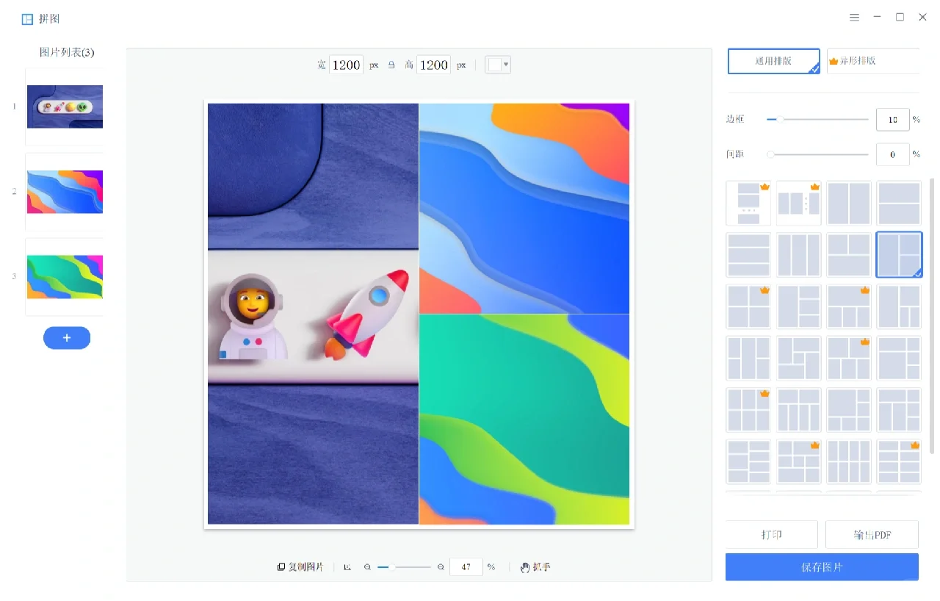Click the 复制图片 copy image icon

tap(281, 566)
